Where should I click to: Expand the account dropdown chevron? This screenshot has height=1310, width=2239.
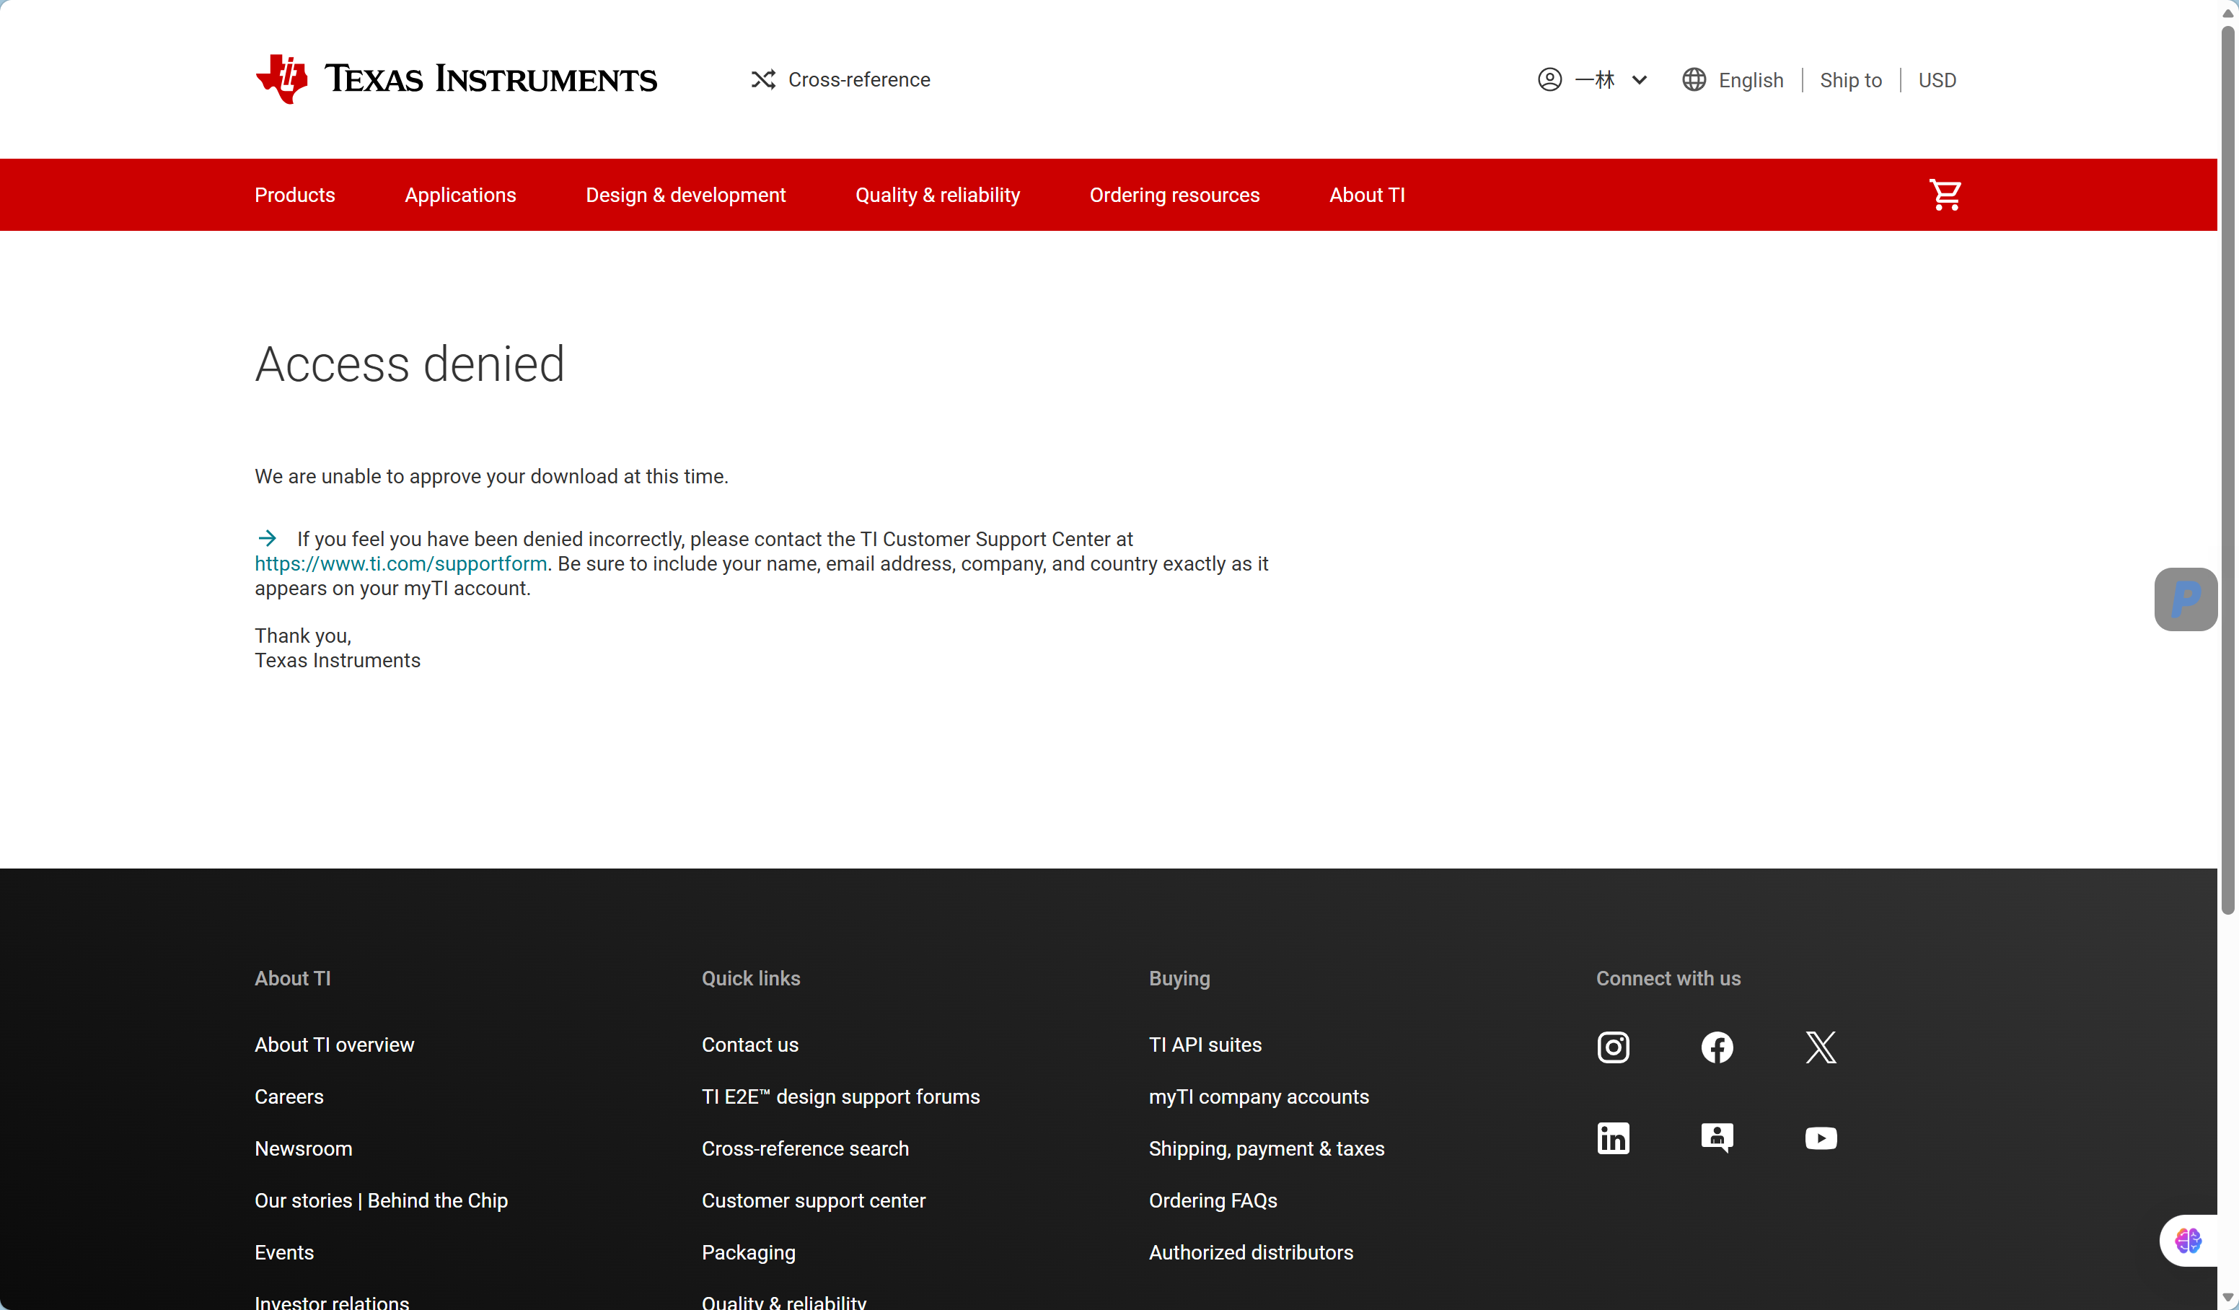[1640, 80]
